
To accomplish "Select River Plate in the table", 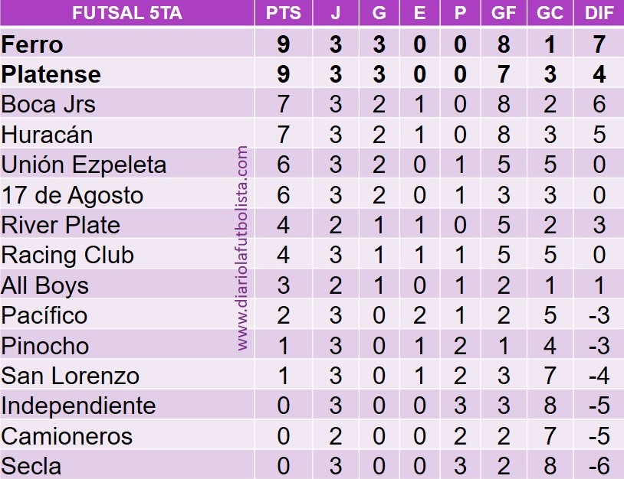I will tap(61, 225).
